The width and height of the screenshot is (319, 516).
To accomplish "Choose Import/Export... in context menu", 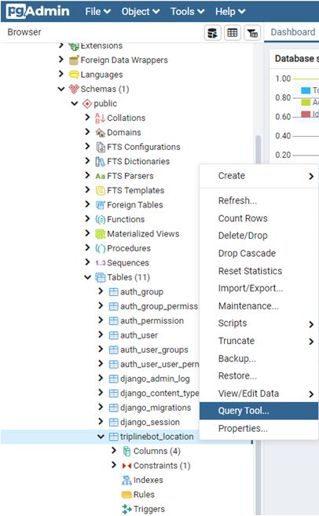I will point(258,288).
